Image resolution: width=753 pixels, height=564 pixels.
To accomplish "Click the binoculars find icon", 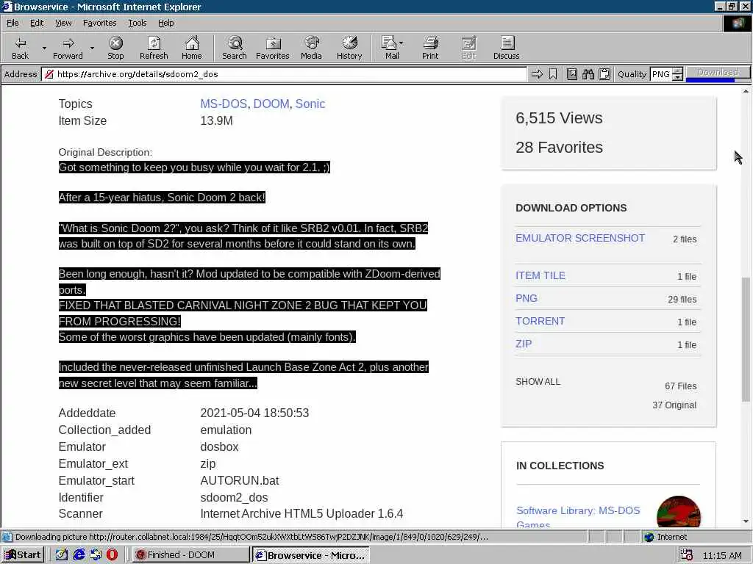I will [x=588, y=74].
